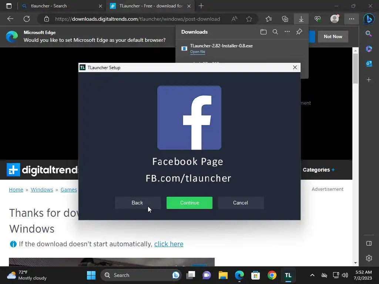This screenshot has height=284, width=379.
Task: Search downloads with magnifier icon
Action: click(x=275, y=32)
